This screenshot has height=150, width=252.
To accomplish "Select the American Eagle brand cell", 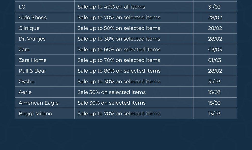I will click(39, 103).
